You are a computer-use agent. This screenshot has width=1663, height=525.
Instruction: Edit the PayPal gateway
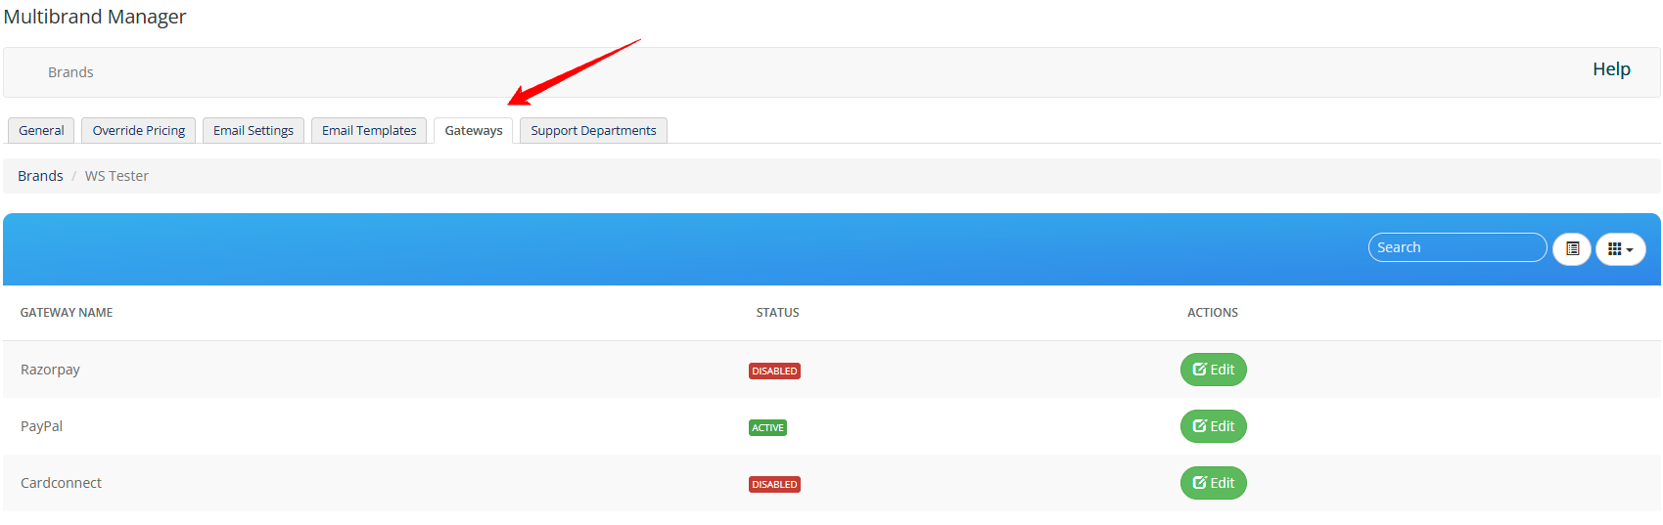point(1213,426)
